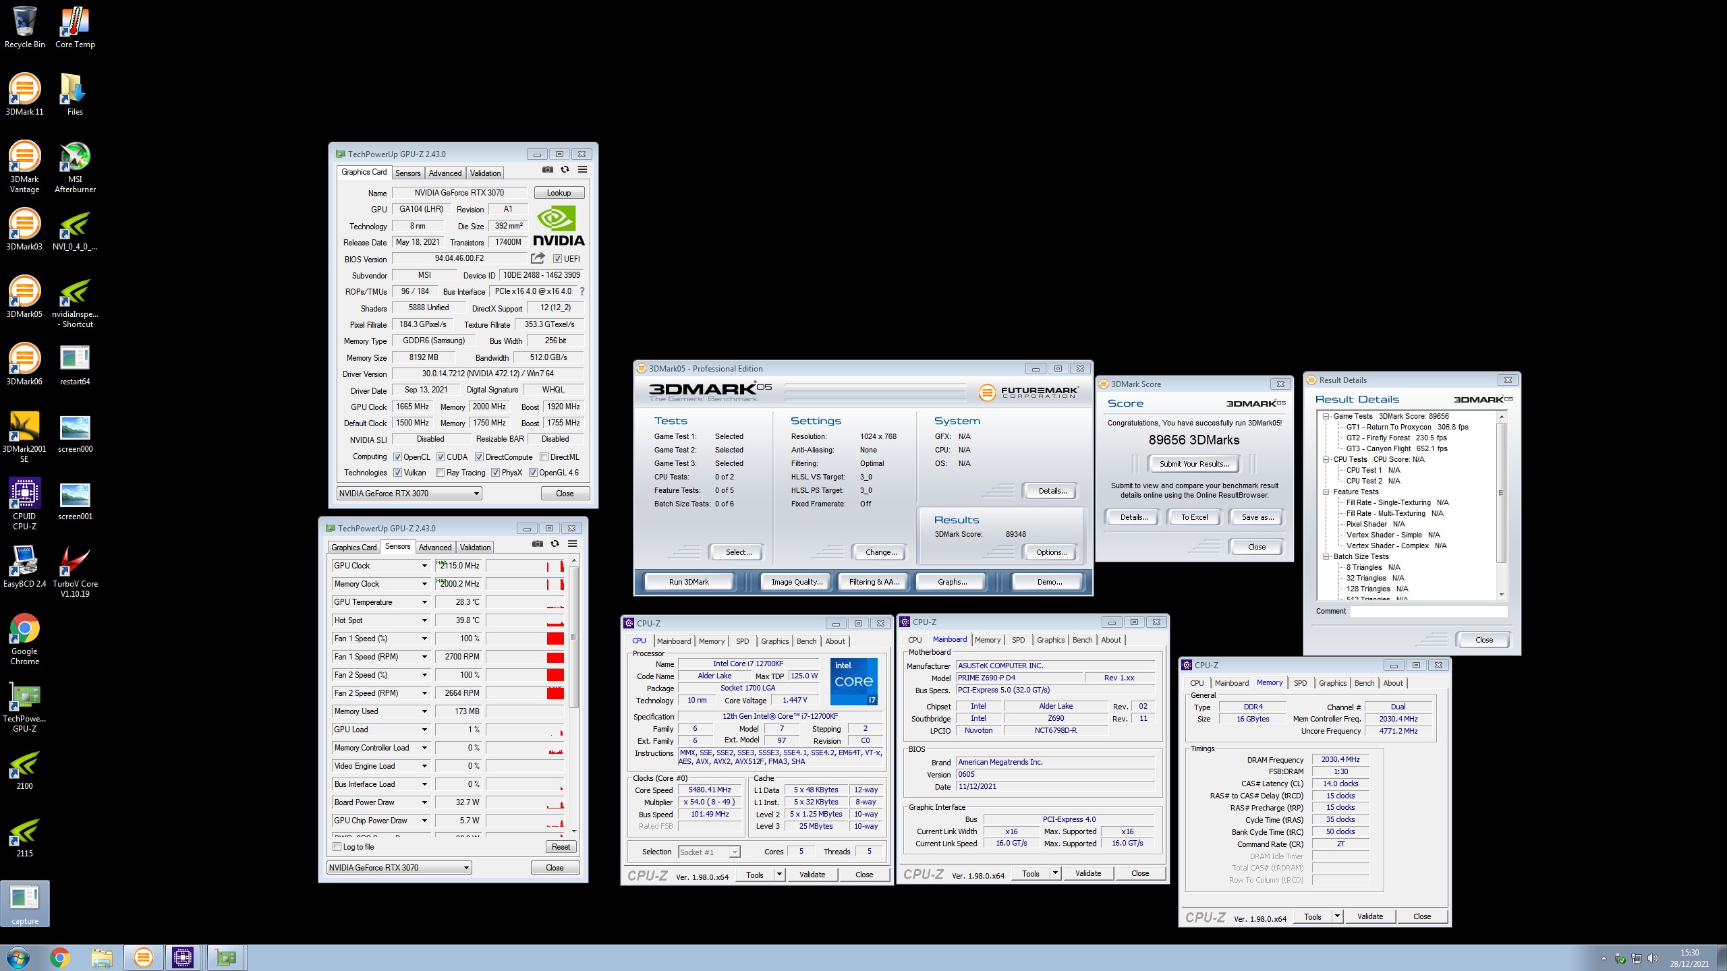Open the Bench tab in CPU-Z CPU window
This screenshot has height=971, width=1727.
[806, 641]
